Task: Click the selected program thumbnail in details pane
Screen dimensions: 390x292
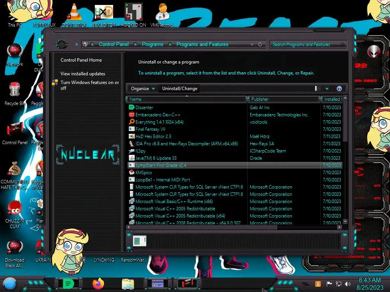Action: [139, 241]
